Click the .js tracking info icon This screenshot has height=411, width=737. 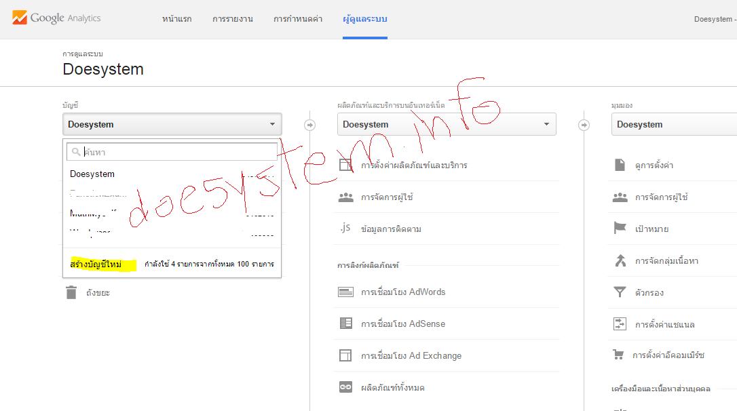point(345,229)
